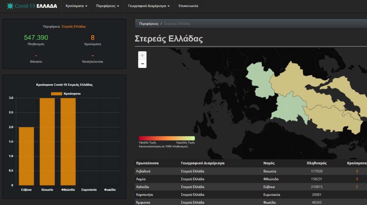This screenshot has height=205, width=367.
Task: Sort table by Πρωτεύουσα column header
Action: (x=147, y=163)
